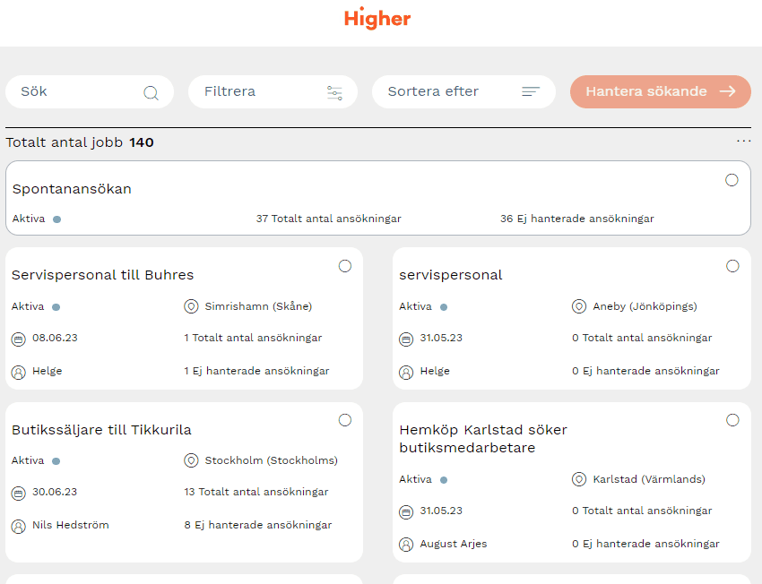Viewport: 762px width, 584px height.
Task: Click the sort lines icon
Action: (x=531, y=91)
